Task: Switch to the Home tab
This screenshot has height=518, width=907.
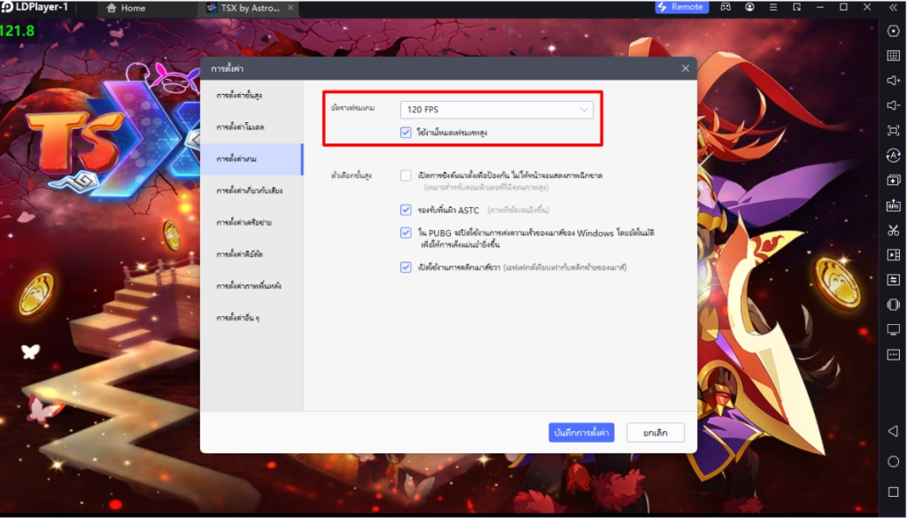Action: [126, 8]
